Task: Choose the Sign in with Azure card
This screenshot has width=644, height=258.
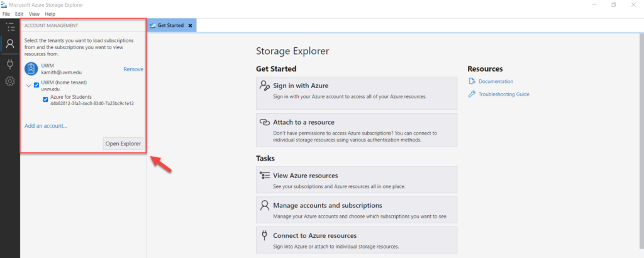Action: (357, 93)
